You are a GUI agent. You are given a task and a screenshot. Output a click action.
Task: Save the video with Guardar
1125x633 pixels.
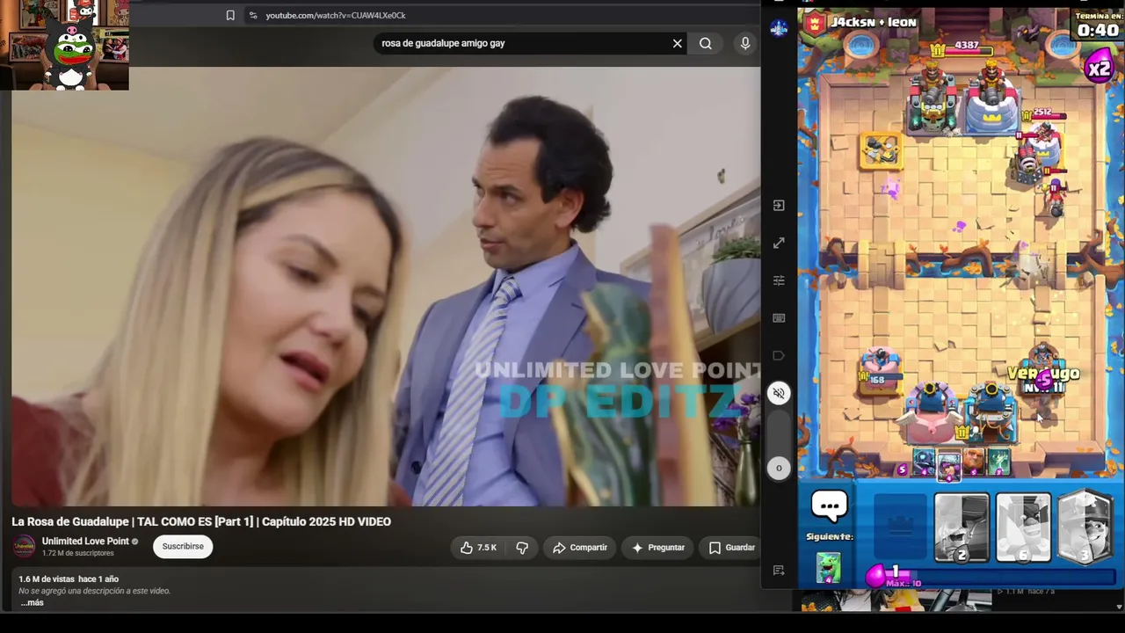coord(731,548)
